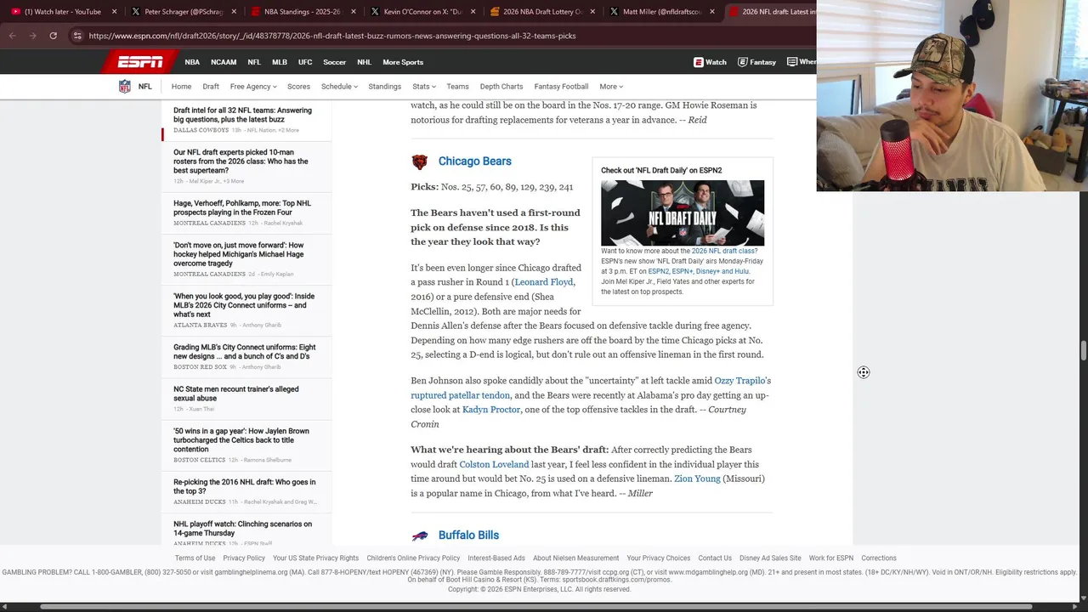Open Buffalo Bills team heading link

468,535
